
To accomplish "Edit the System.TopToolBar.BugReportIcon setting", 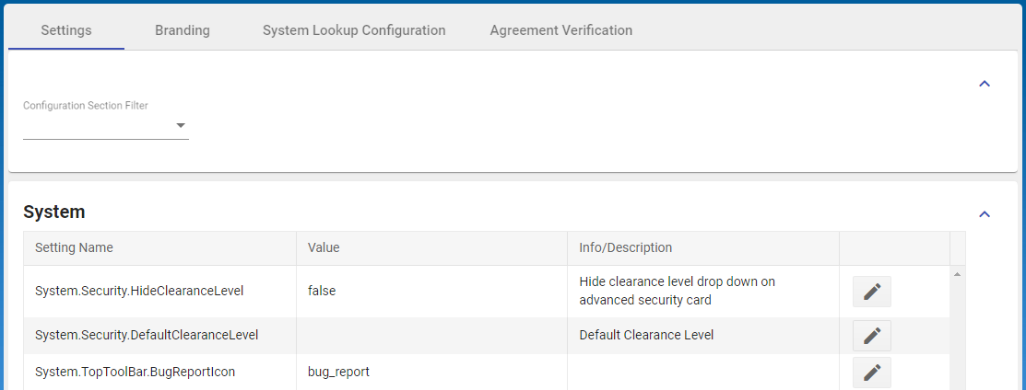I will tap(871, 372).
